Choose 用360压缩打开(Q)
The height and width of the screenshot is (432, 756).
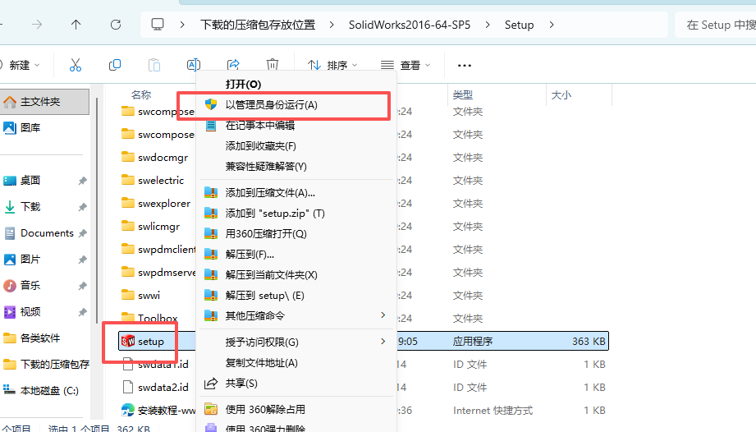pos(296,234)
